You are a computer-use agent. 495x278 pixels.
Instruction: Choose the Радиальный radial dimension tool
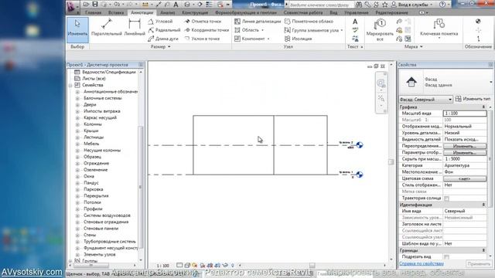pyautogui.click(x=164, y=30)
